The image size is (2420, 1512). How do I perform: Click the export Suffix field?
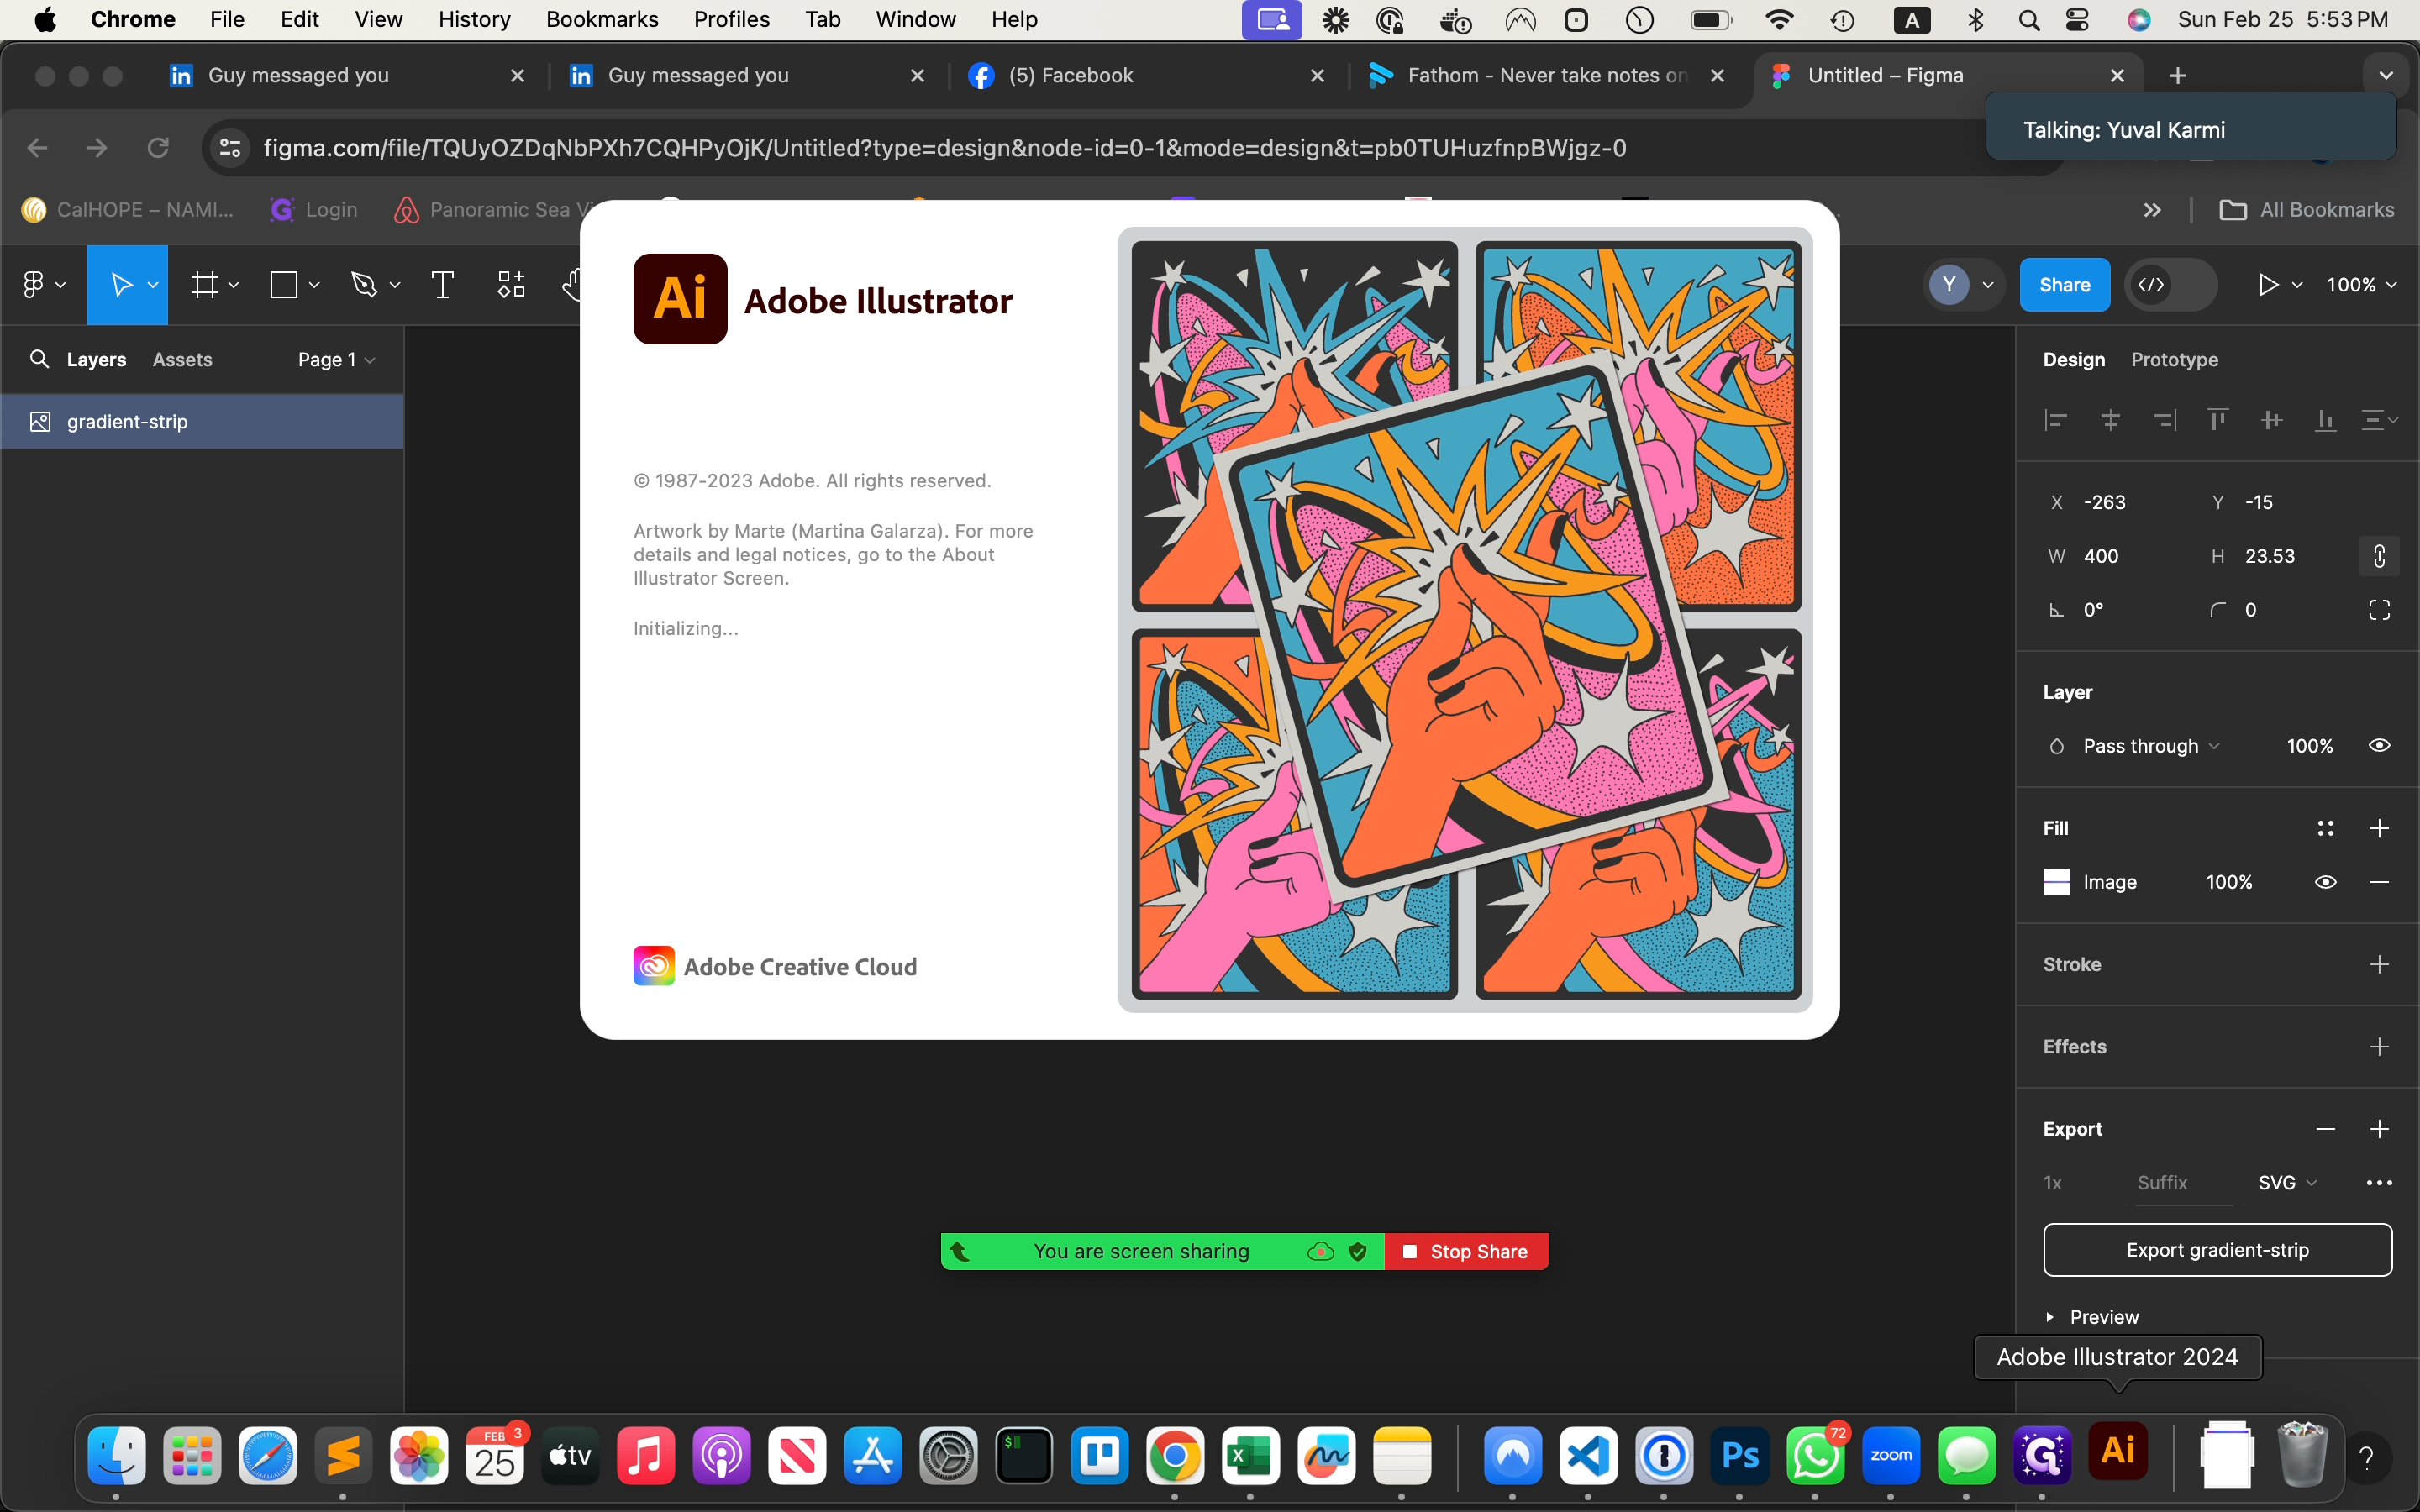point(2182,1183)
